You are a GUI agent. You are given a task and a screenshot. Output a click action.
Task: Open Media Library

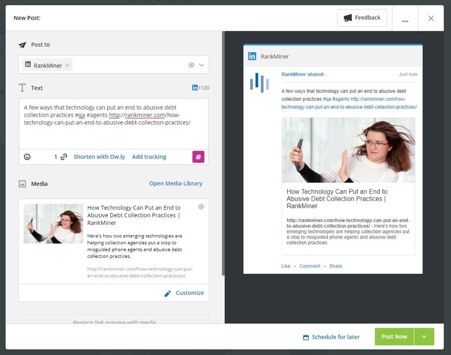[x=176, y=183]
